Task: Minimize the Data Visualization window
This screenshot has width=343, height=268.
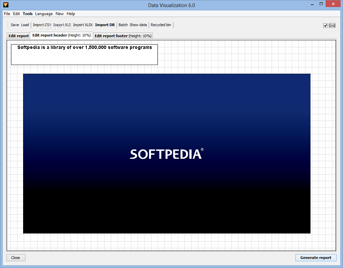Action: (312, 4)
